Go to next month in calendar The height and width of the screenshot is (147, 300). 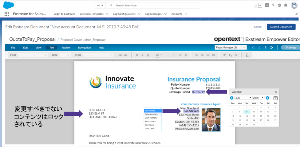(267, 98)
